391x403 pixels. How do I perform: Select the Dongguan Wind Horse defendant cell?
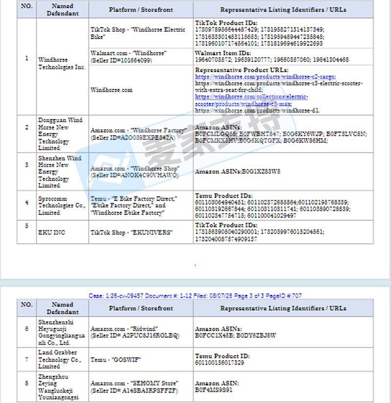coord(63,134)
